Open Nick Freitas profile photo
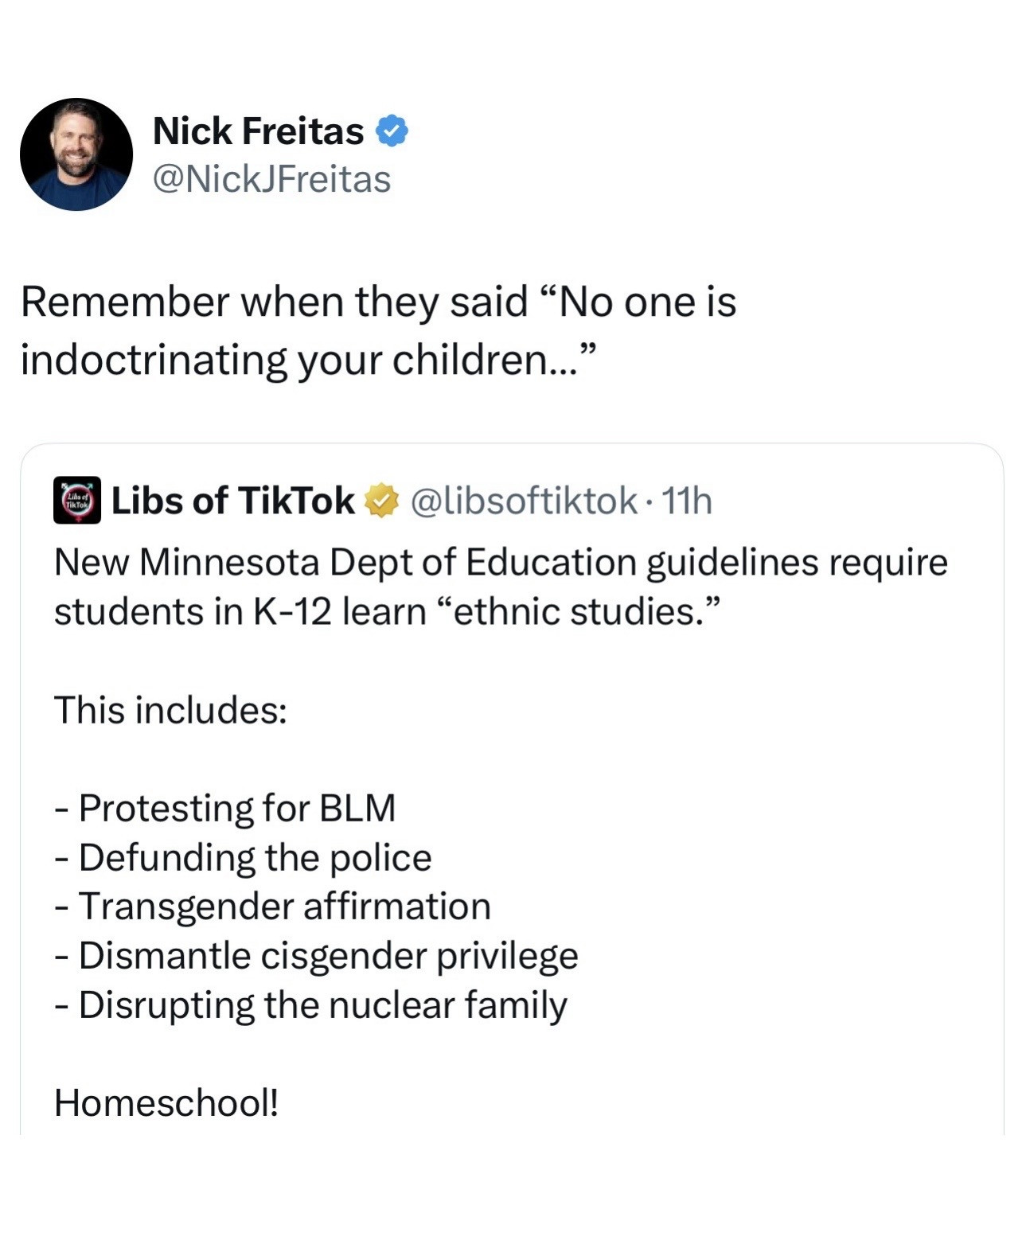 [x=76, y=154]
